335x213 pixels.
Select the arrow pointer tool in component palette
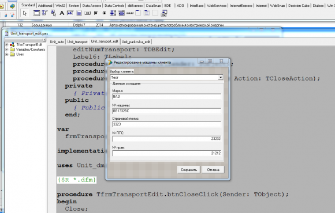tap(25, 13)
